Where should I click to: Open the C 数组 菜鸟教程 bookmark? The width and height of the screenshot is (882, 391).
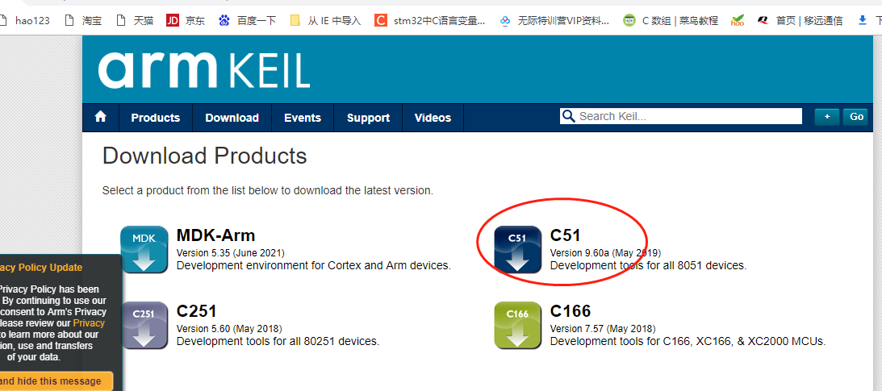(671, 21)
